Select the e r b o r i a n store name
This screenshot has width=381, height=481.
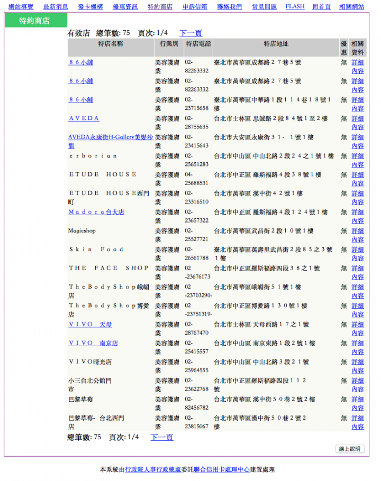(93, 156)
